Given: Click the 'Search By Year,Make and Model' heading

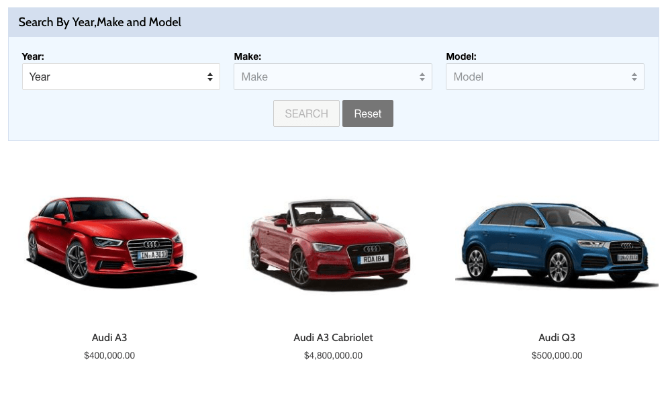Looking at the screenshot, I should [99, 22].
